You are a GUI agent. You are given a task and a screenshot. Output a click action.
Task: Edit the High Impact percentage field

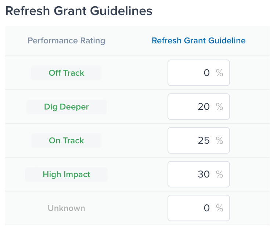198,174
